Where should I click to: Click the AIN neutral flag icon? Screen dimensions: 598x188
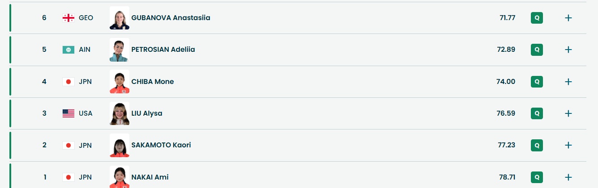[x=68, y=50]
